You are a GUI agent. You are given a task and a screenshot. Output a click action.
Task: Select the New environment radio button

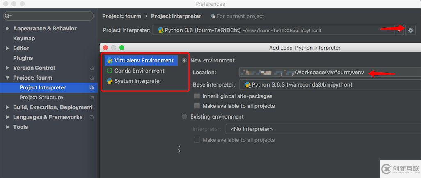point(184,60)
